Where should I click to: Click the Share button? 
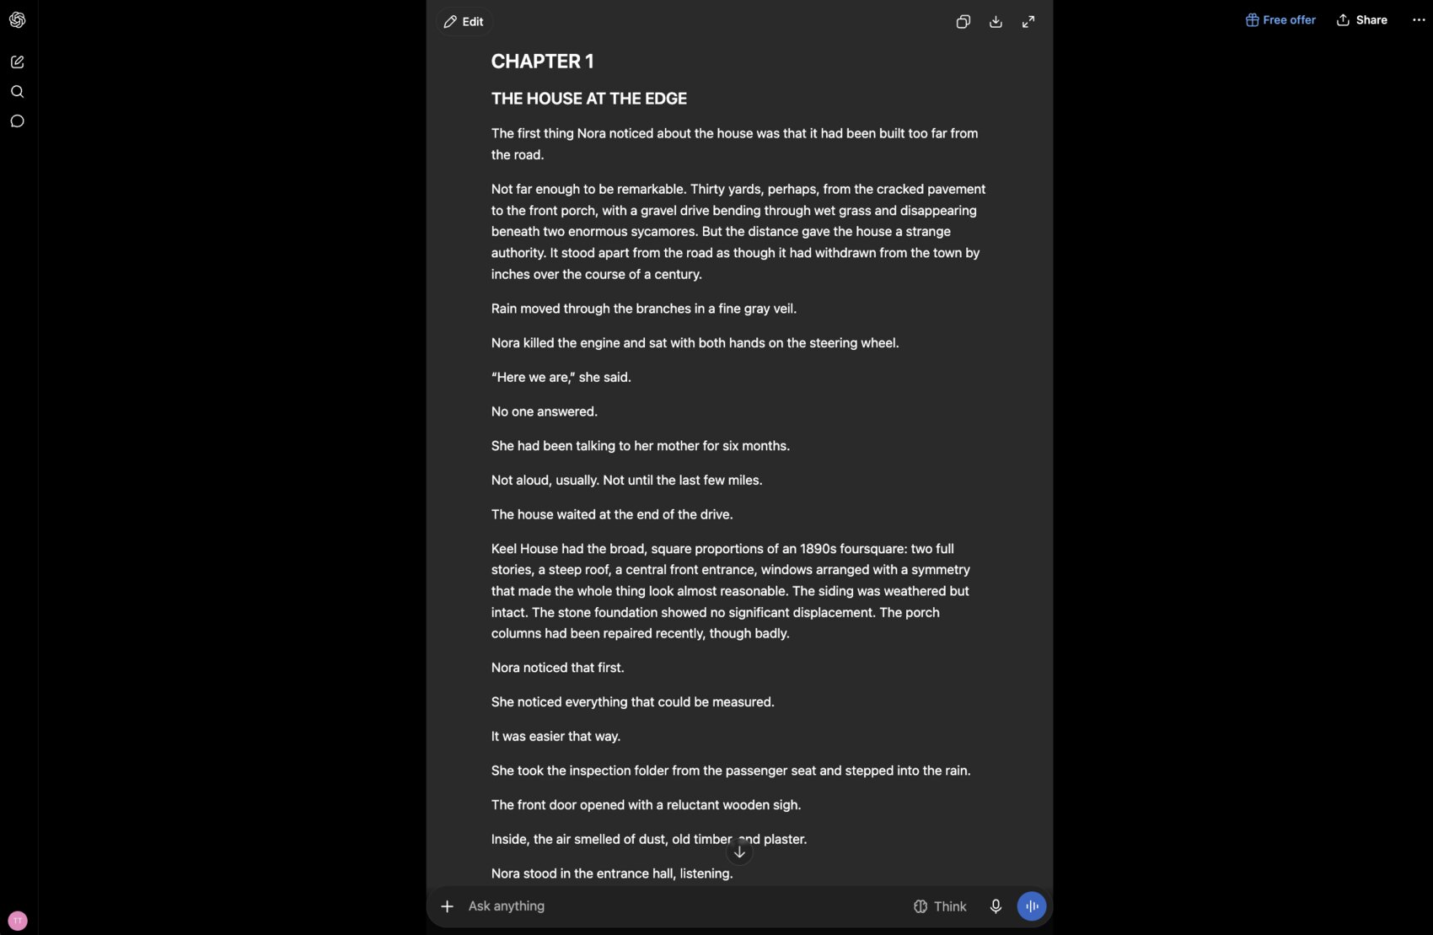pos(1362,20)
